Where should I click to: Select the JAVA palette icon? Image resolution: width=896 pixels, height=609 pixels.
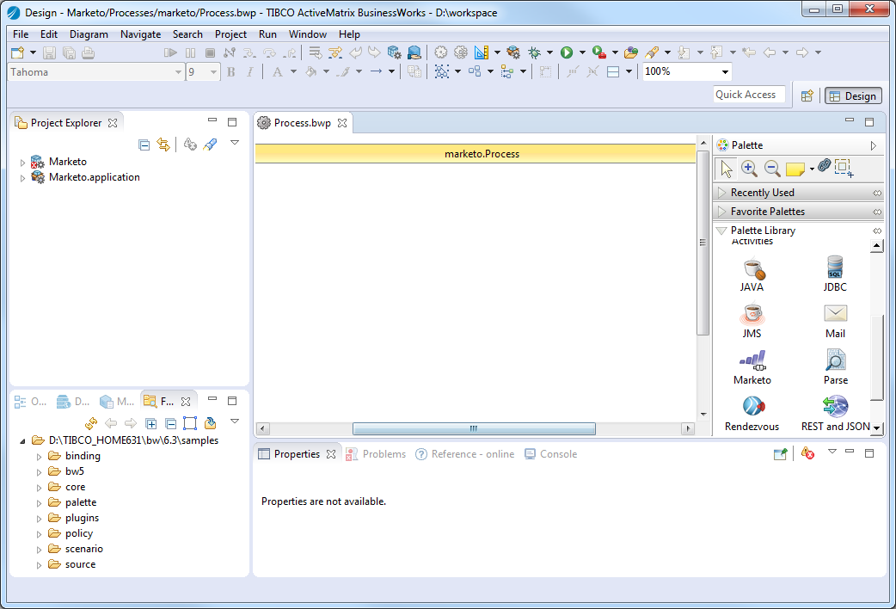tap(752, 268)
